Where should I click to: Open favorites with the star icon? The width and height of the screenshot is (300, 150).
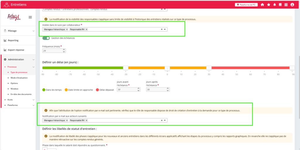tap(268, 5)
